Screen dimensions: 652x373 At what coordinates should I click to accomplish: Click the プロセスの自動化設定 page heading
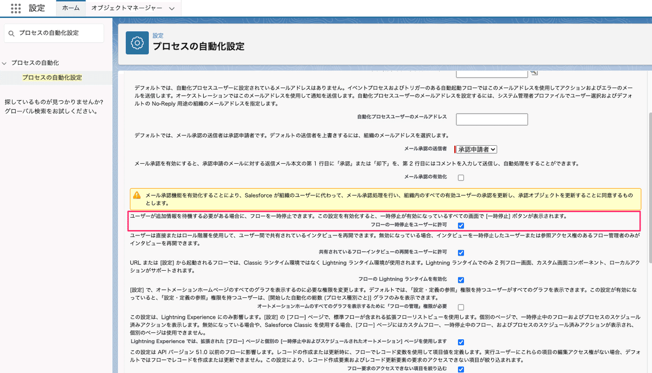click(198, 46)
